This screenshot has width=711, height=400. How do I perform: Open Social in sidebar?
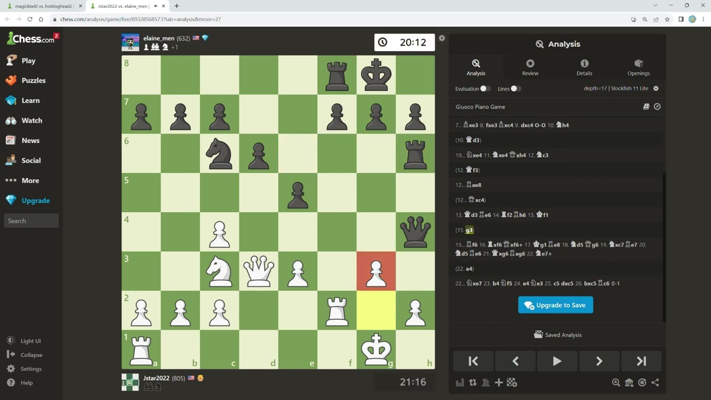[31, 161]
